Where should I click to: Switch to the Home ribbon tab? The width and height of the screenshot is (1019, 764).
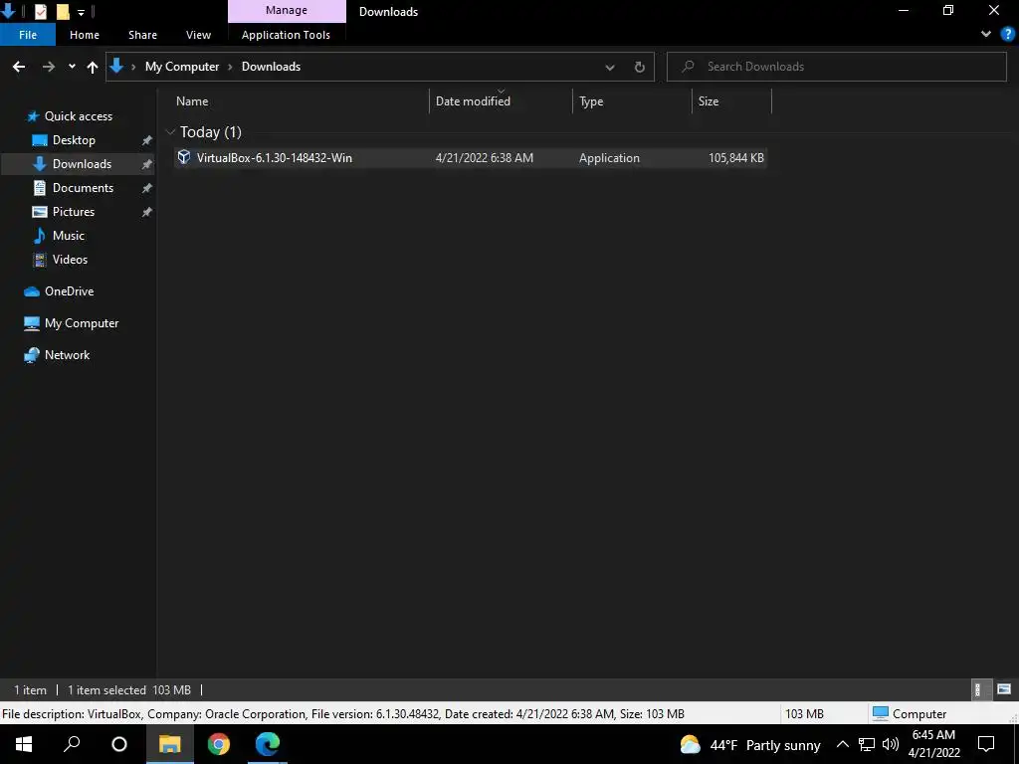click(85, 35)
